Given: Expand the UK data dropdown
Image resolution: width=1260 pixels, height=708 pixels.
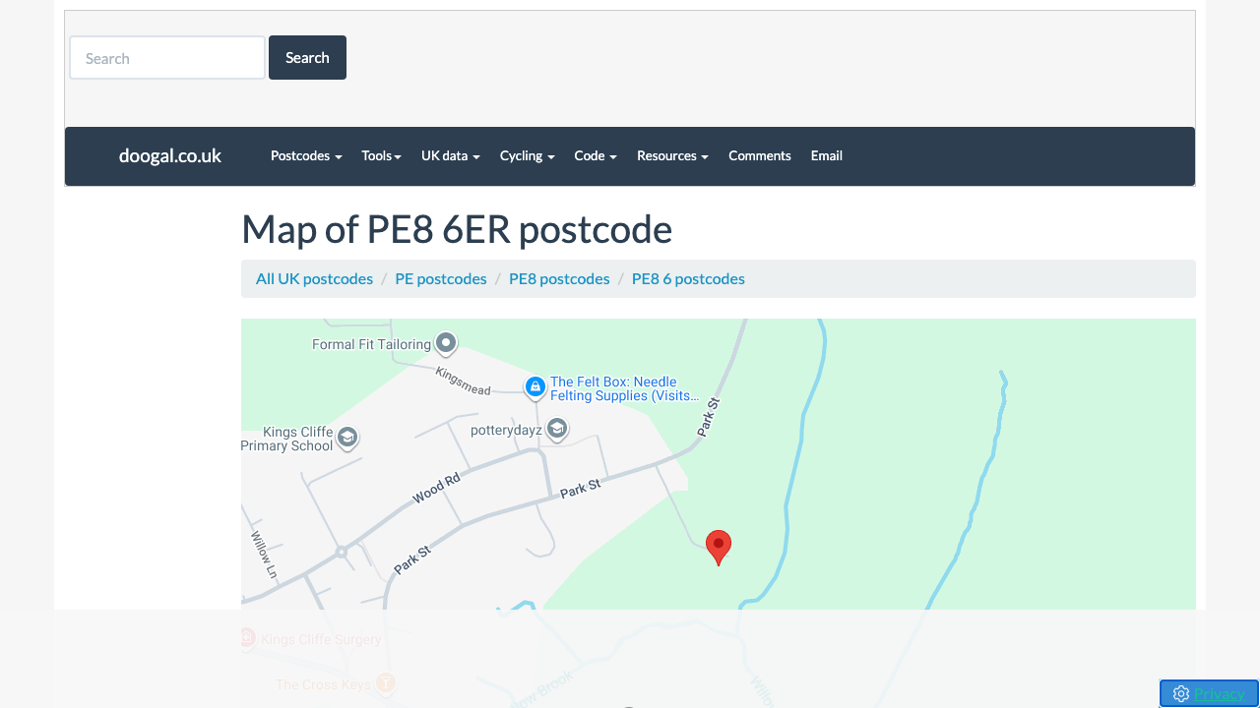Looking at the screenshot, I should pos(450,155).
